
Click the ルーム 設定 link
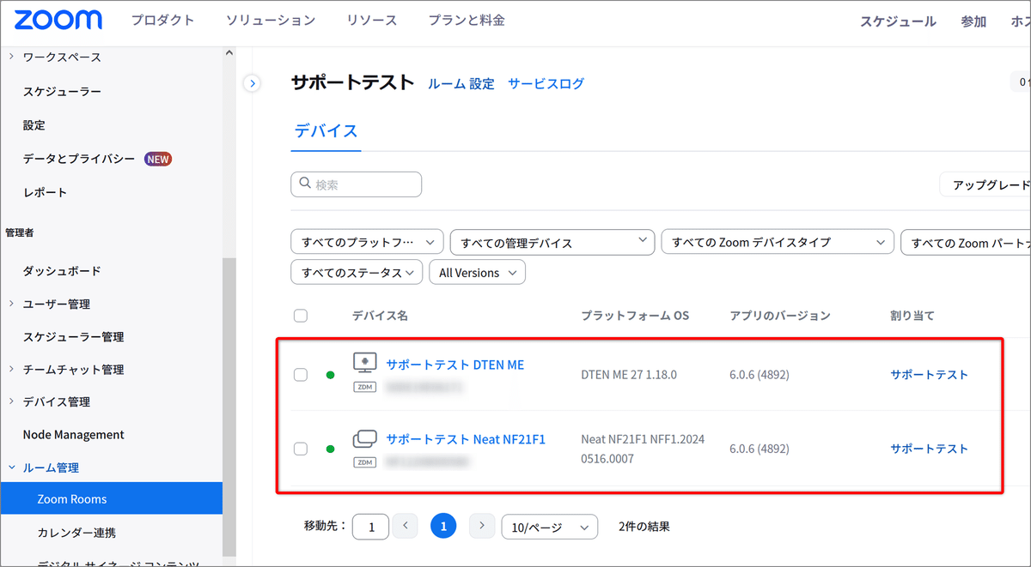point(461,83)
